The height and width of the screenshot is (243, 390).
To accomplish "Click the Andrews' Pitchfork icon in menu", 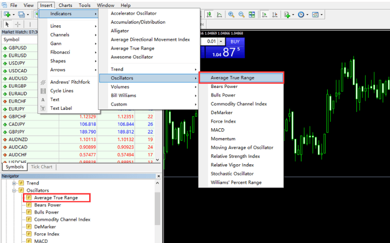I will 43,82.
